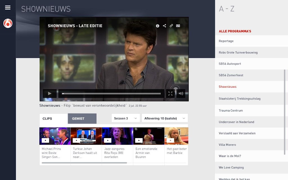Play the Barbie clip thumbnail
288x180 pixels.
click(x=176, y=136)
